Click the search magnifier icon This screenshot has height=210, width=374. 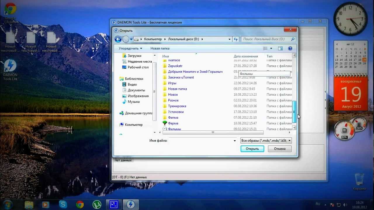[x=292, y=39]
